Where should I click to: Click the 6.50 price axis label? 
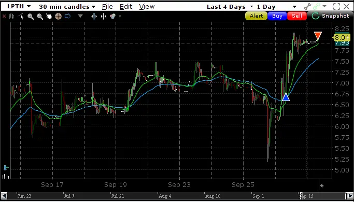(x=342, y=105)
